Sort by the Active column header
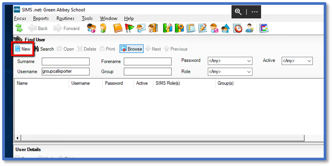Viewport: 332px width, 166px height. (143, 83)
